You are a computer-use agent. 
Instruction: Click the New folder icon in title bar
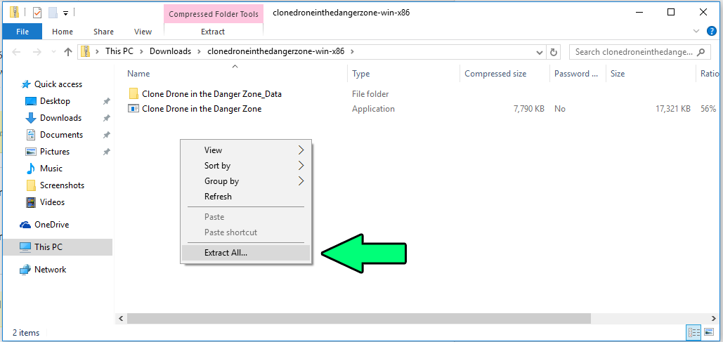pyautogui.click(x=53, y=13)
